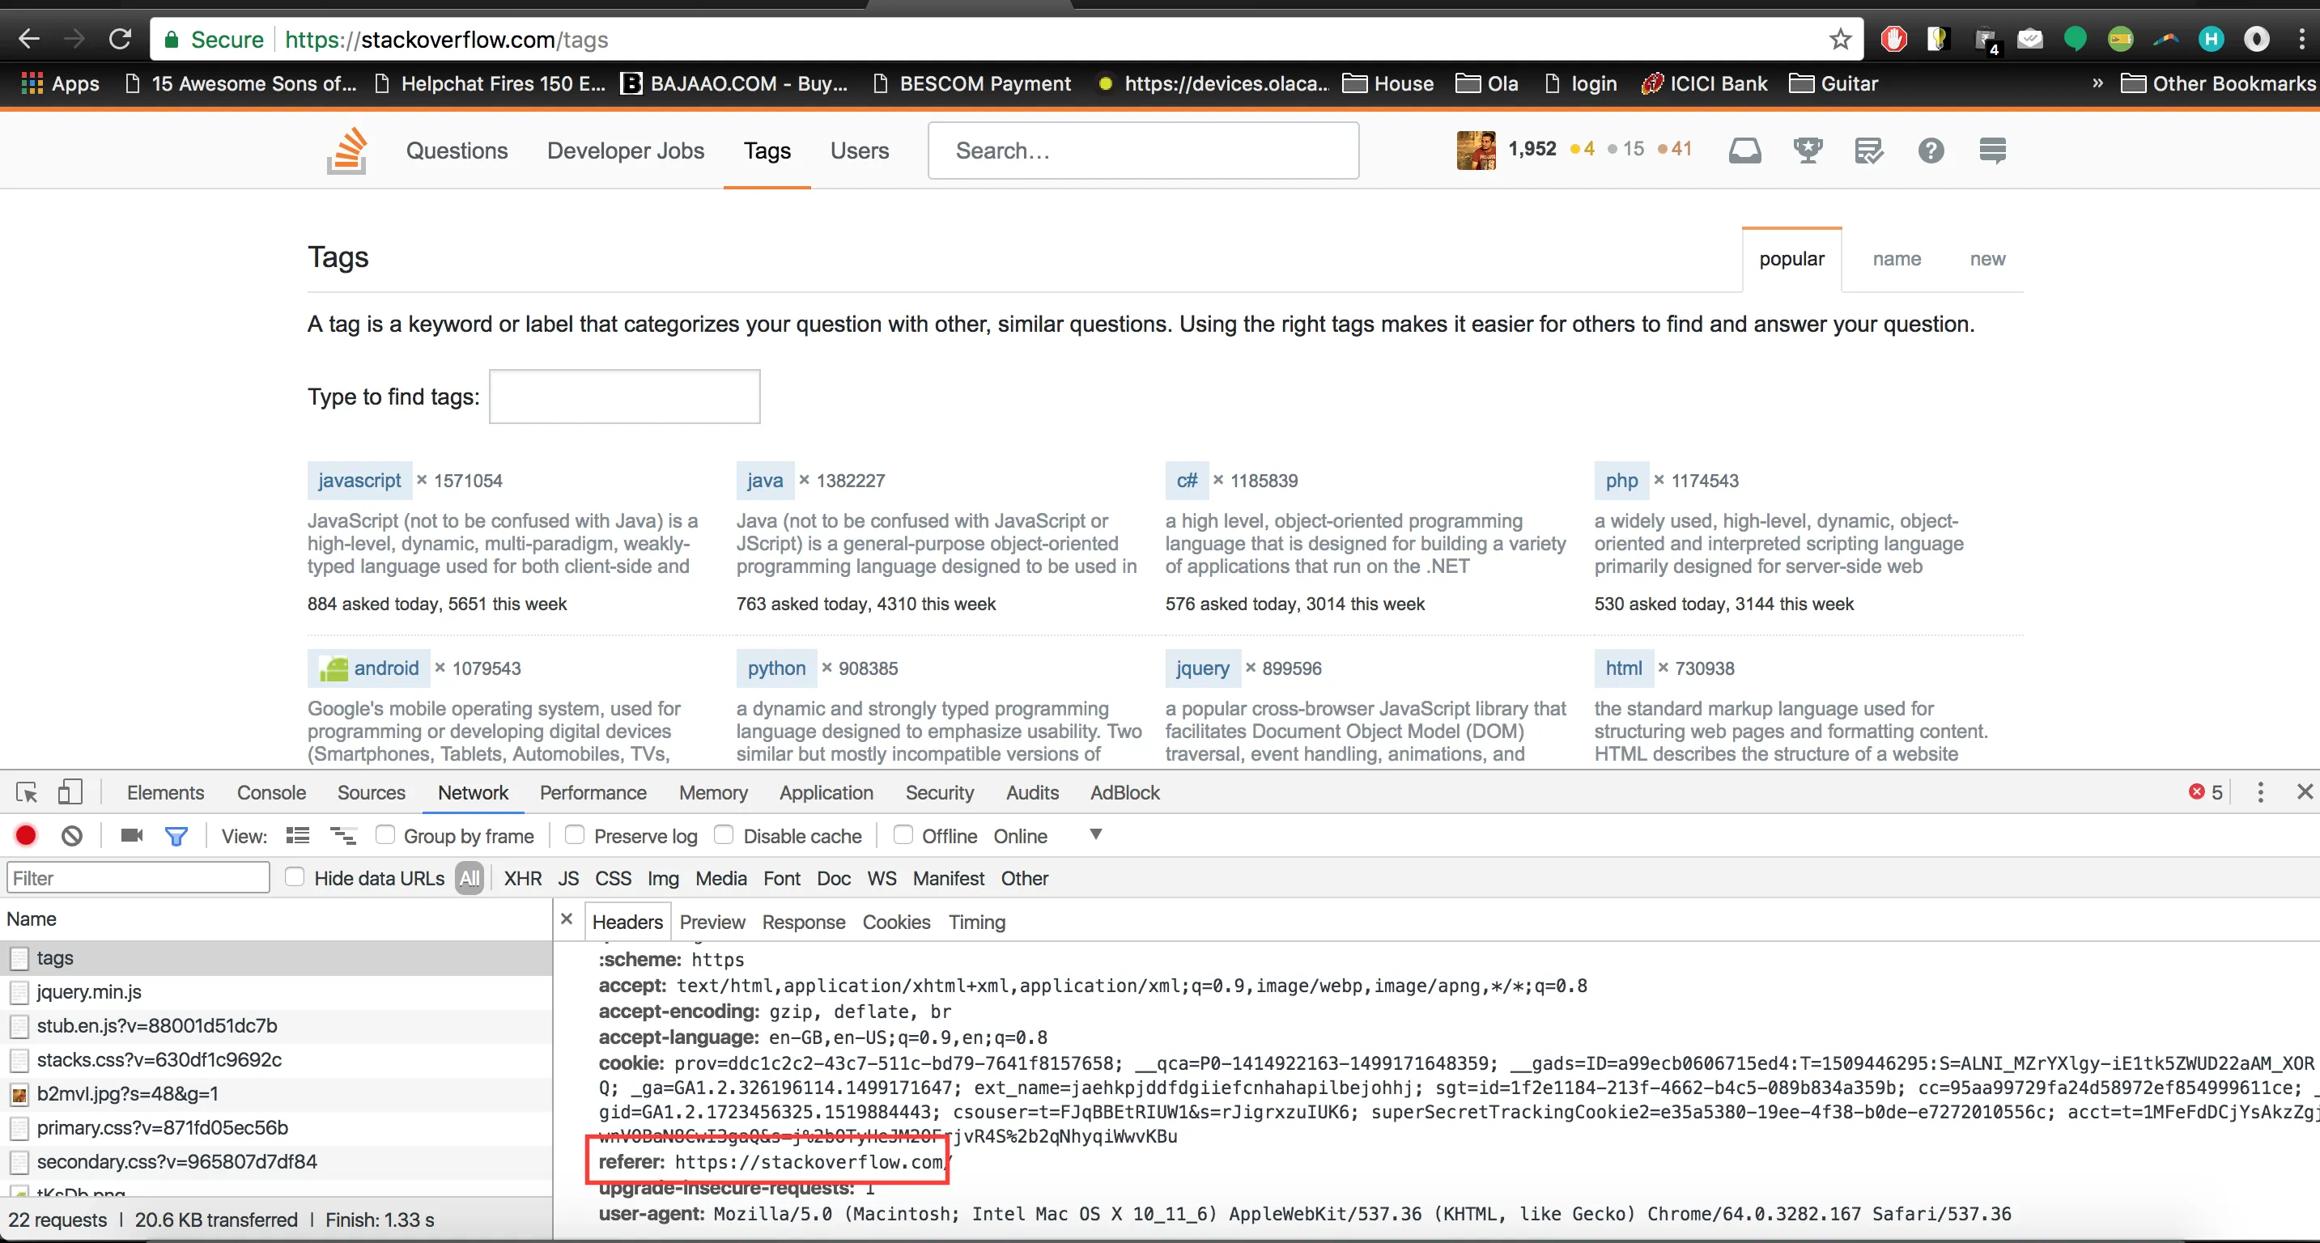The height and width of the screenshot is (1243, 2320).
Task: Tick the Hide data URLs checkbox
Action: 295,876
